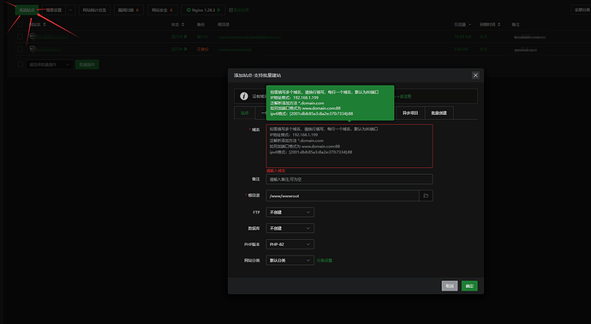Click the green 添加站点 (add site) button
The height and width of the screenshot is (324, 591).
pos(27,10)
